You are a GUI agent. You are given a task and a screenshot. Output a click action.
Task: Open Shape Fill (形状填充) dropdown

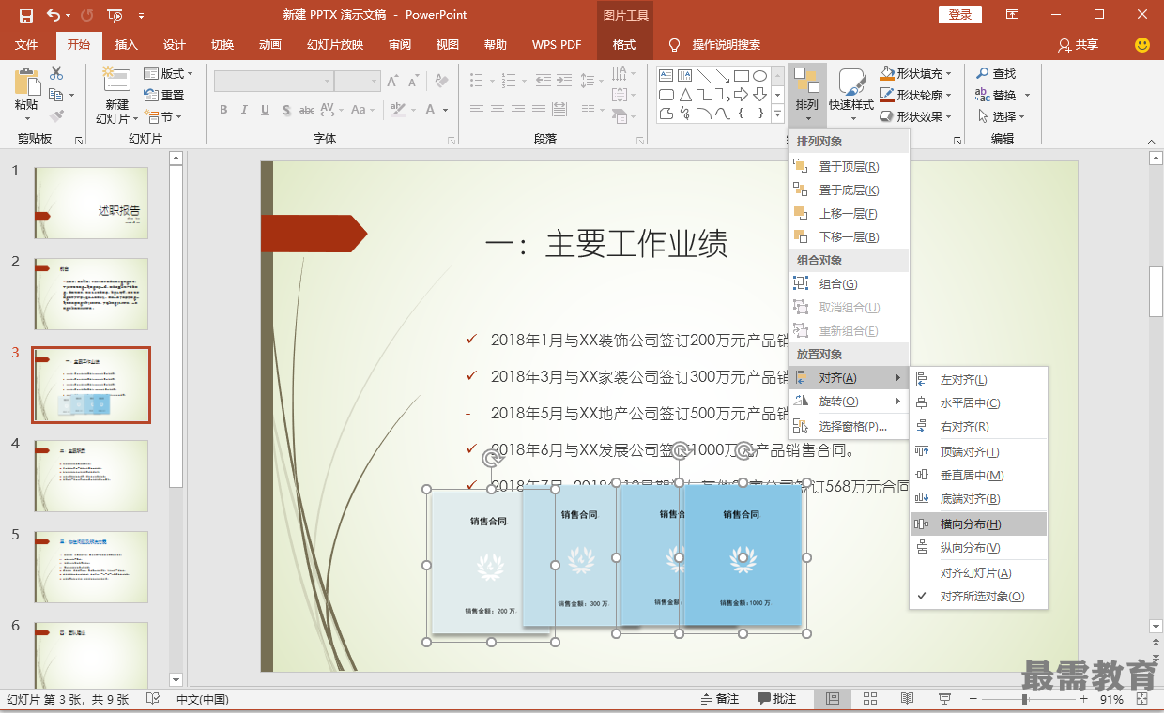(916, 73)
